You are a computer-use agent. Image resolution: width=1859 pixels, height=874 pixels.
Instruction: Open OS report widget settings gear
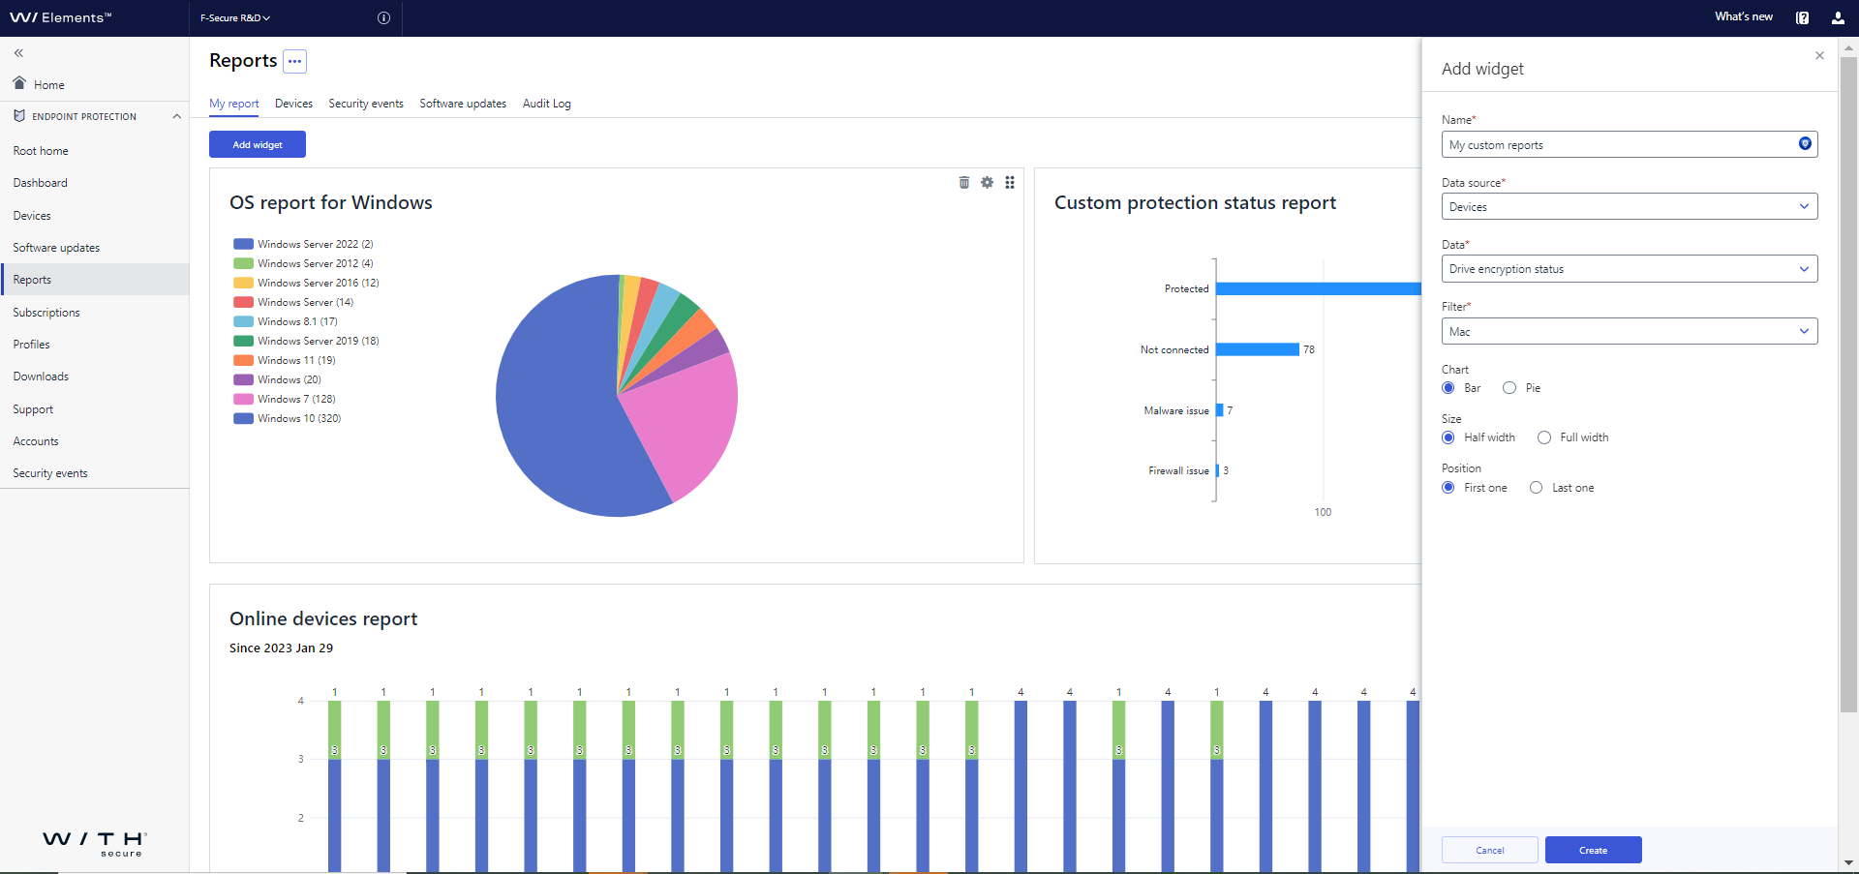[x=987, y=182]
